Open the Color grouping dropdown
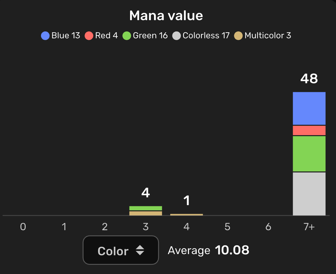This screenshot has height=274, width=336. click(121, 250)
